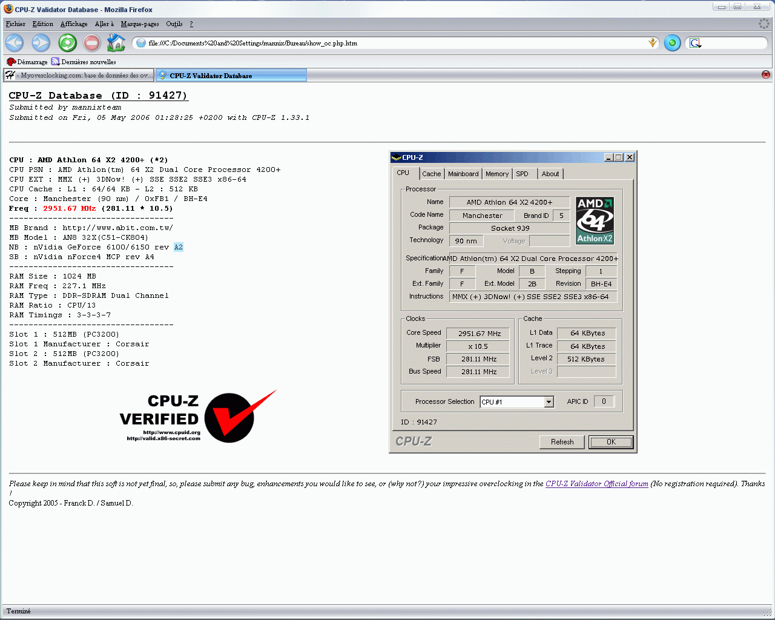
Task: Click the Code Name Manchester field
Action: [482, 216]
